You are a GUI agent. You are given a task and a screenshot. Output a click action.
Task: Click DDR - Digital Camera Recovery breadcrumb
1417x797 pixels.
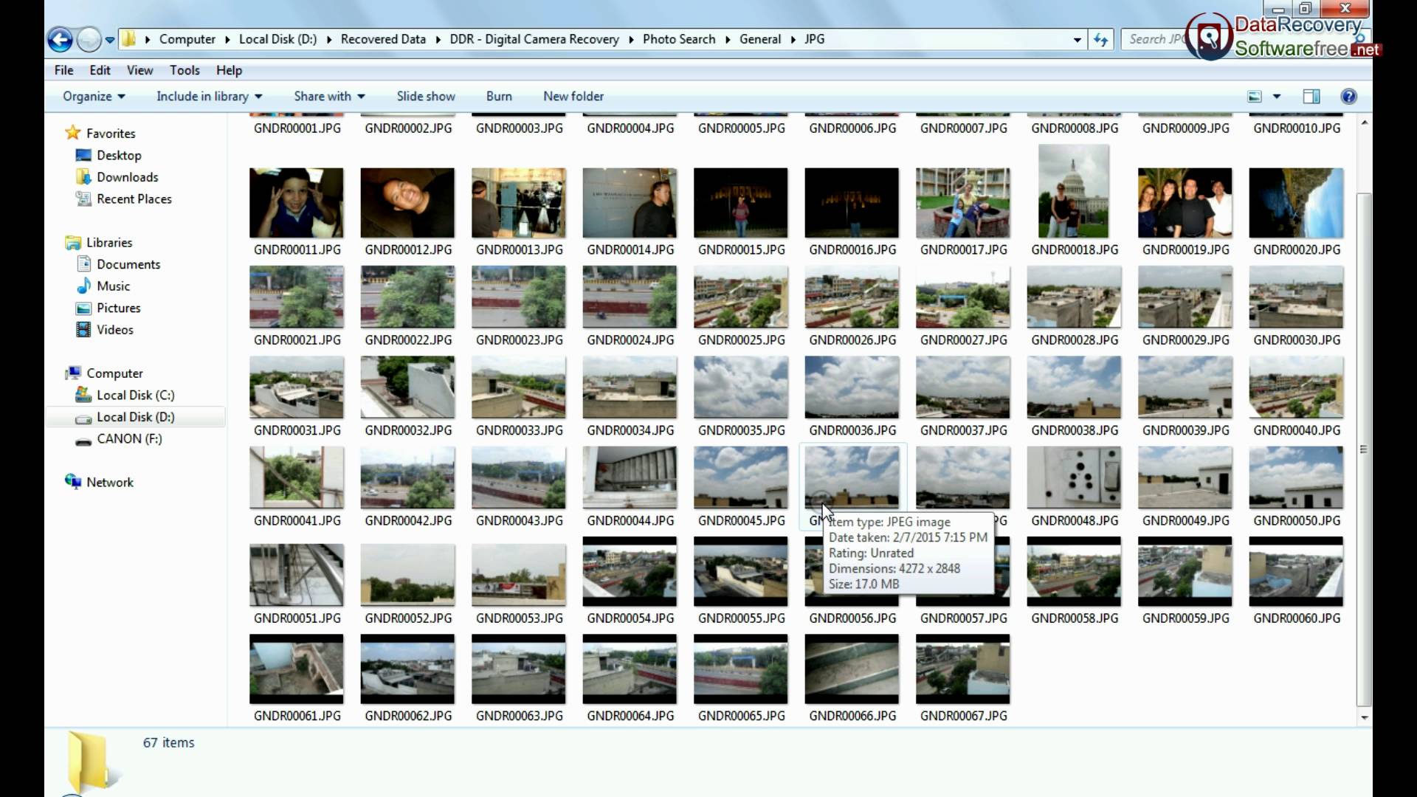[534, 39]
